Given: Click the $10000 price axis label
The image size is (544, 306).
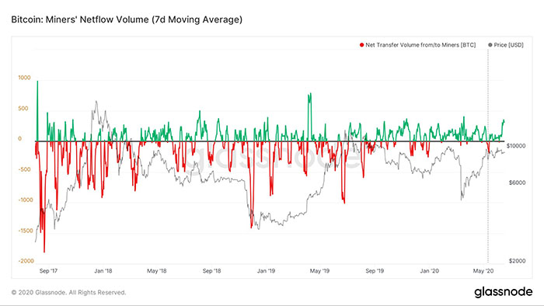Looking at the screenshot, I should pos(516,146).
